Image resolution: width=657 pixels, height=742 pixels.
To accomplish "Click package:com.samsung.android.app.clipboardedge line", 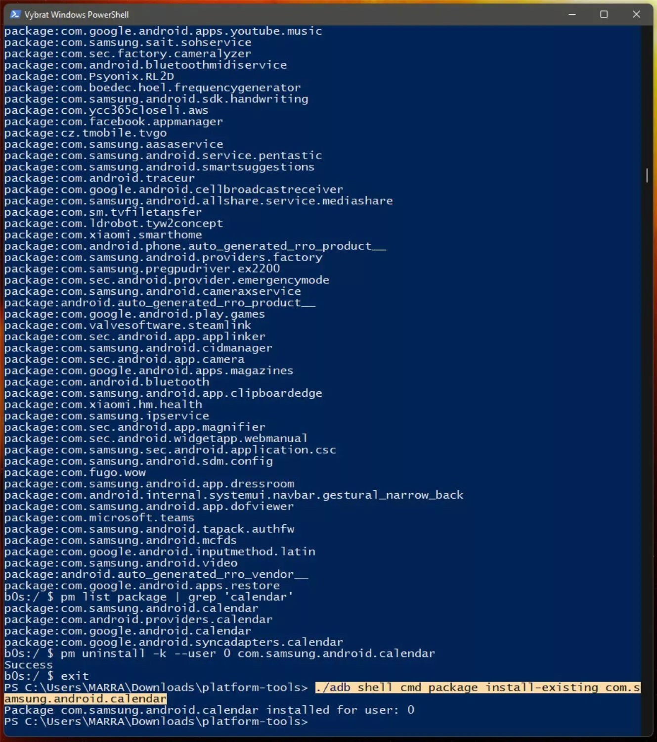I will [163, 394].
